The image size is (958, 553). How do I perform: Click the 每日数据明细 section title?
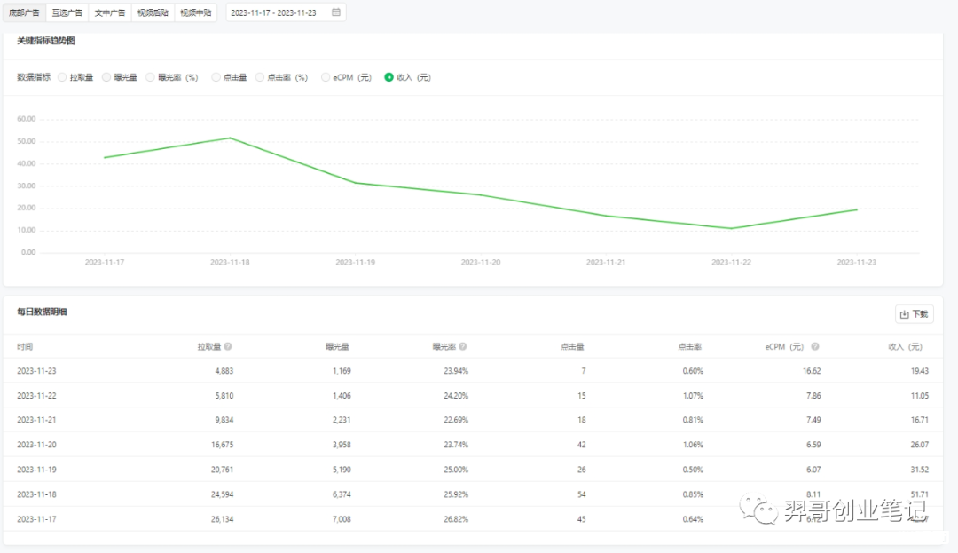pos(42,312)
